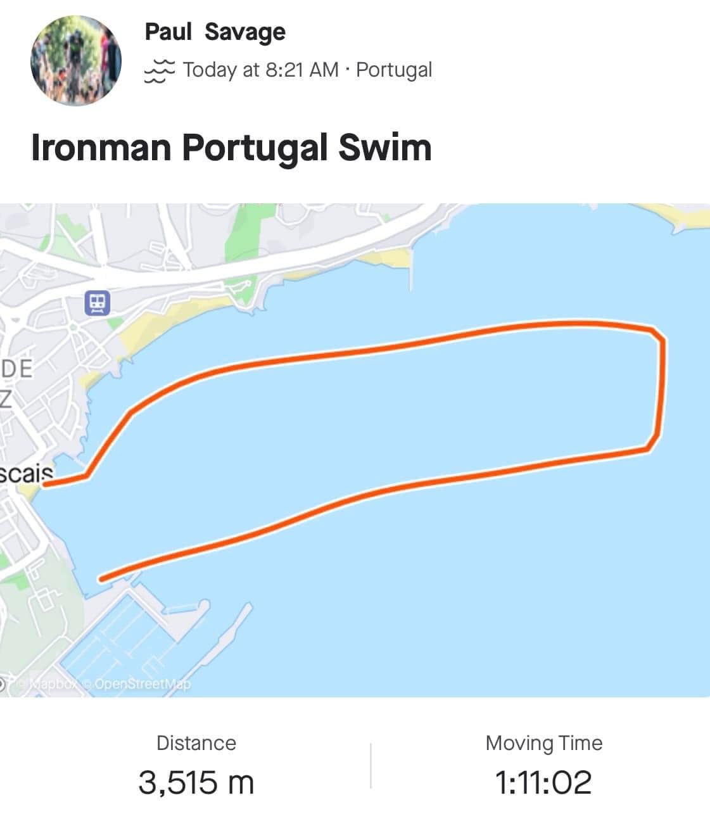The width and height of the screenshot is (710, 814).
Task: Select the Distance stat label
Action: click(x=196, y=743)
